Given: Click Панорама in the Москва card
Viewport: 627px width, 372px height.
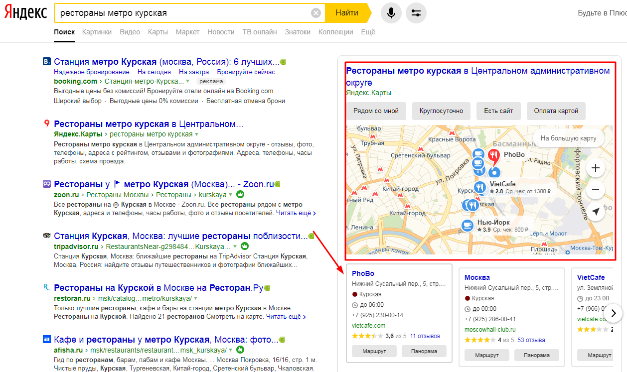Looking at the screenshot, I should point(537,355).
